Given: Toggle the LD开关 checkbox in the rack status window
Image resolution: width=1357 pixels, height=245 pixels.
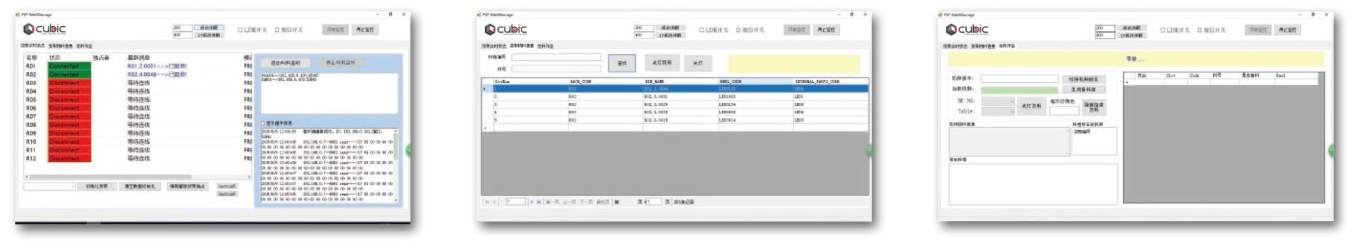Looking at the screenshot, I should click(240, 30).
